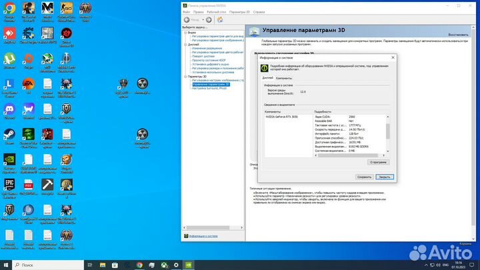Viewport: 480px width, 270px height.
Task: Click the Ядра CUDA details row
Action: click(x=350, y=117)
